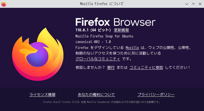Close the About Firefox dialog

[x=200, y=4]
